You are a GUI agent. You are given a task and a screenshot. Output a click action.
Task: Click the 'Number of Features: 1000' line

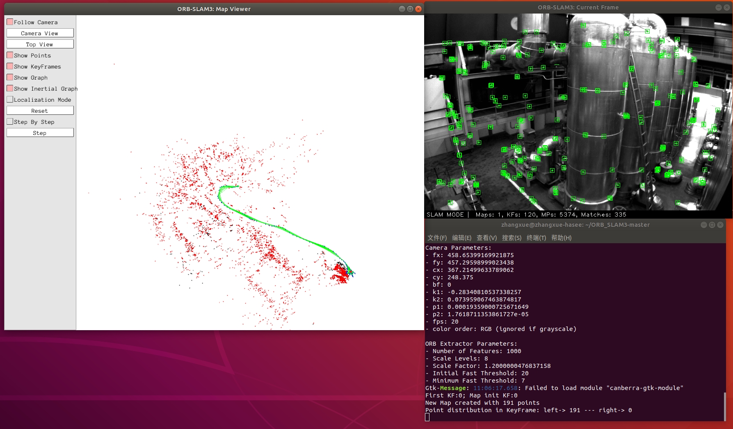(x=473, y=351)
